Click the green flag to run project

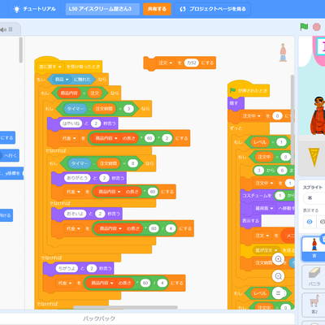click(x=304, y=27)
